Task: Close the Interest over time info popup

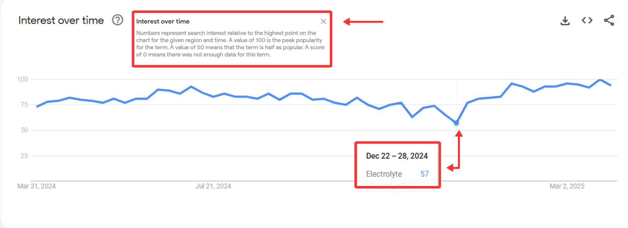Action: point(323,21)
